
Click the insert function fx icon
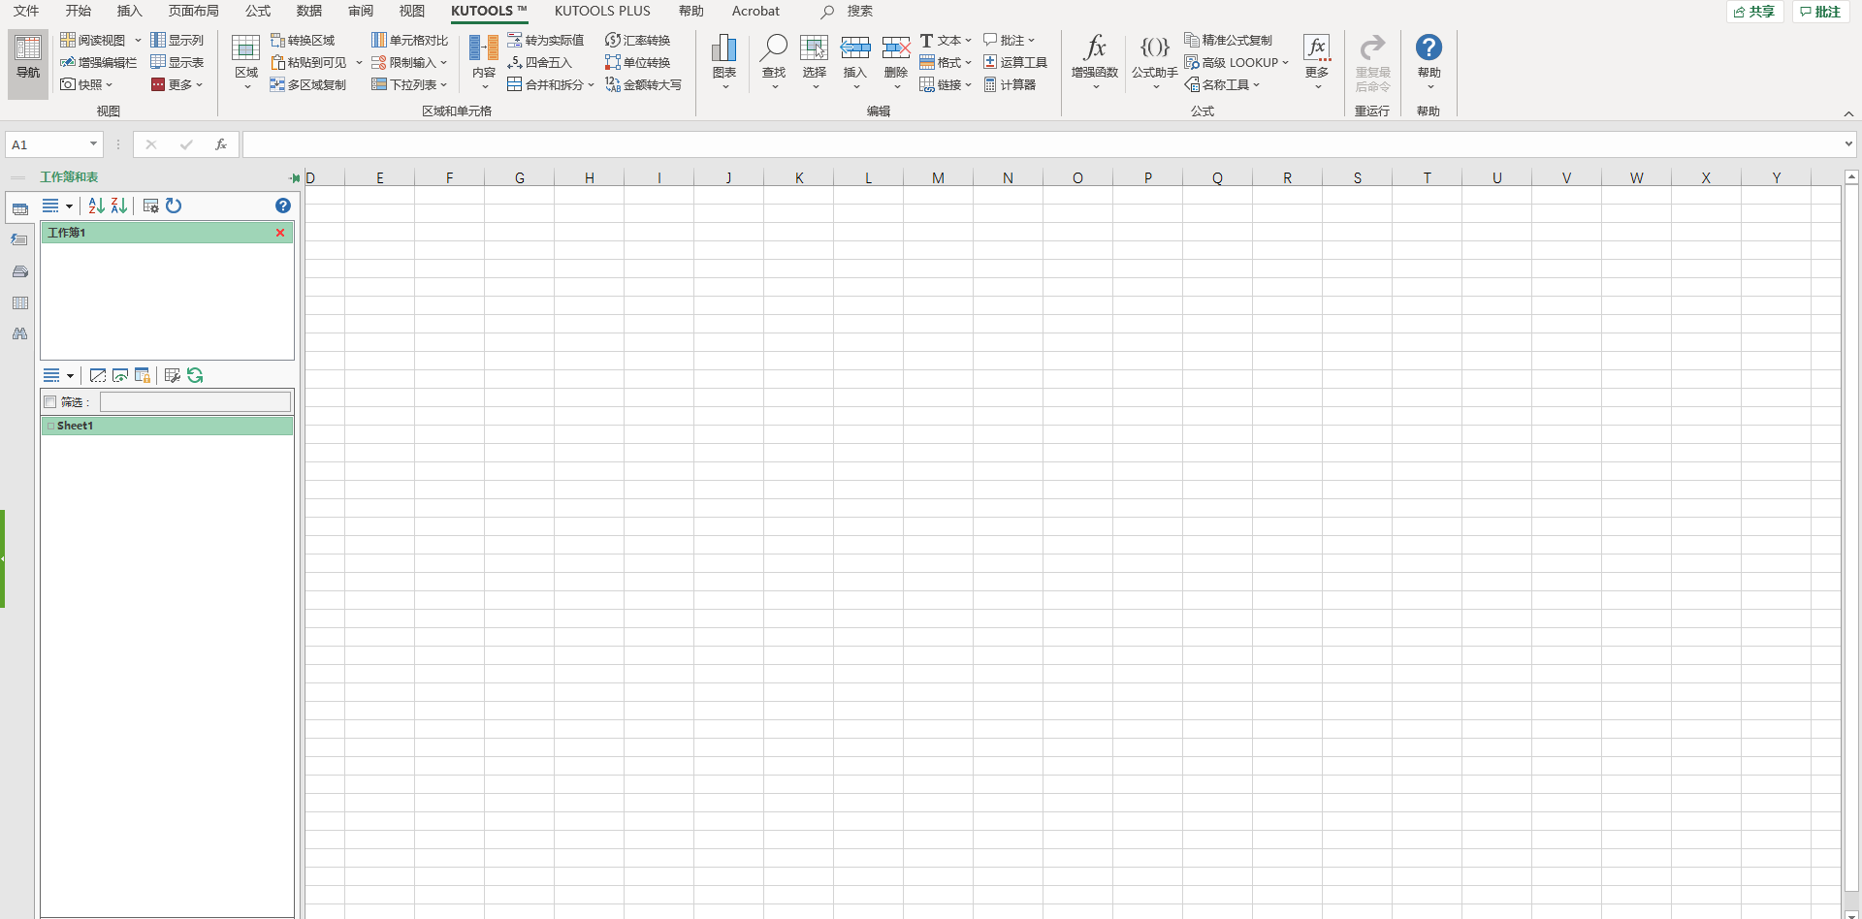(221, 144)
